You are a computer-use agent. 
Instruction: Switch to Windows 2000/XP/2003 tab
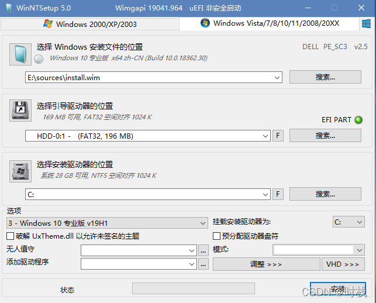(x=90, y=24)
